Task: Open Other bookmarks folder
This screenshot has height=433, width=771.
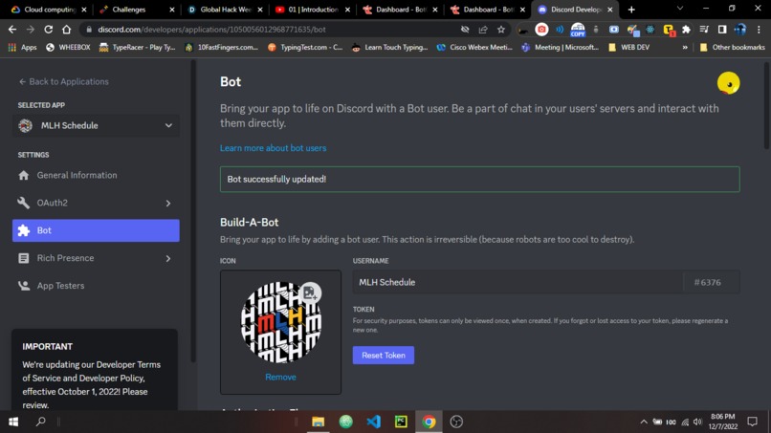Action: [x=732, y=47]
